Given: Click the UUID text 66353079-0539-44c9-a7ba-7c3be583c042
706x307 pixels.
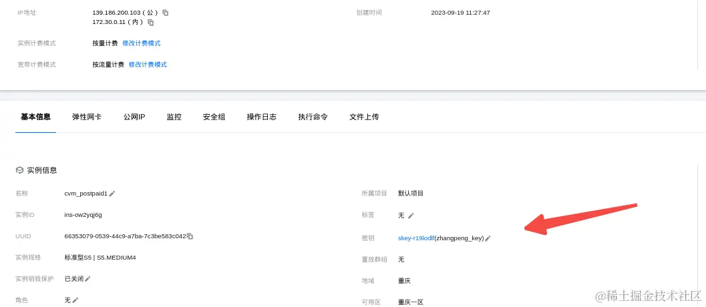Looking at the screenshot, I should coord(125,236).
